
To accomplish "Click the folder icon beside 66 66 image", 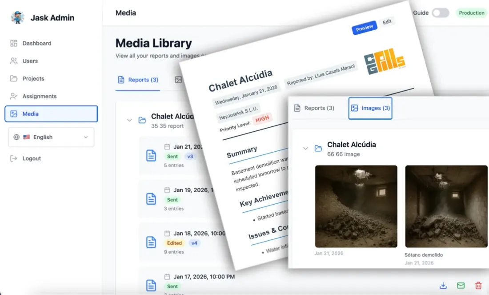I will tap(318, 148).
